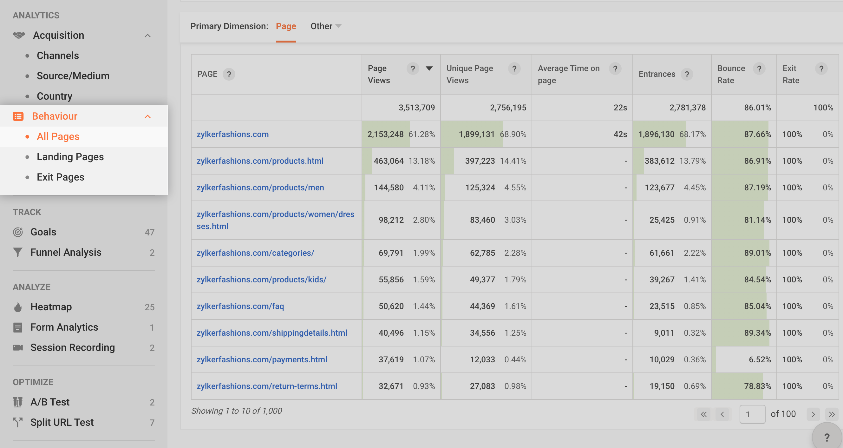Click the Funnel Analysis funnel icon
The height and width of the screenshot is (448, 843).
[18, 252]
